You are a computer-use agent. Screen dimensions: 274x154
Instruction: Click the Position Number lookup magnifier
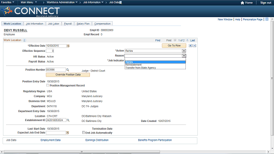[68, 70]
